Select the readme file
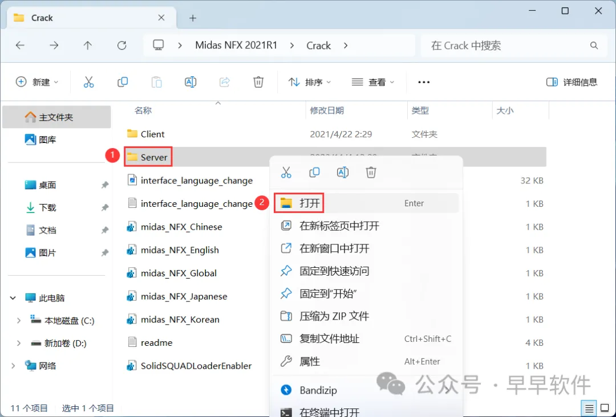The width and height of the screenshot is (616, 417). pos(150,342)
